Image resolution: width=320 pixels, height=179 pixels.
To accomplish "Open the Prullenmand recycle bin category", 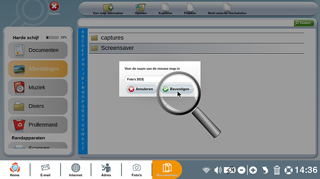I will tap(38, 125).
